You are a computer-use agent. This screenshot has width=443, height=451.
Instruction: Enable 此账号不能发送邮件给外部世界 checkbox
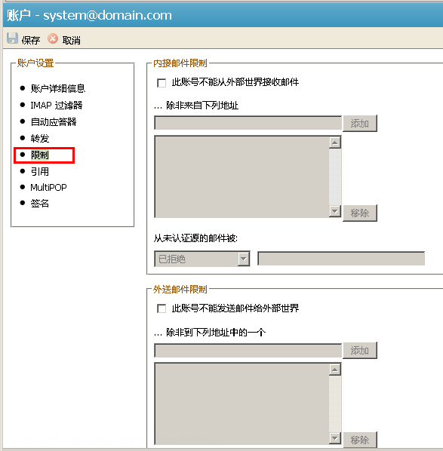(162, 309)
